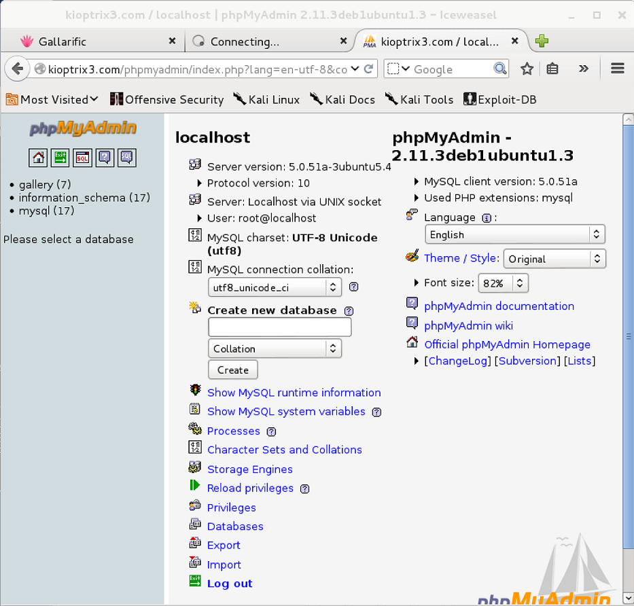Open help icon next to system variables

[x=376, y=412]
